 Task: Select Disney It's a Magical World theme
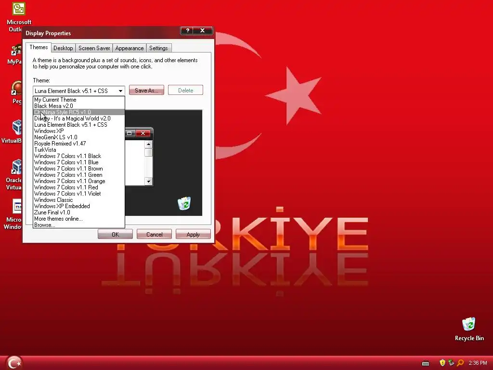coord(79,119)
